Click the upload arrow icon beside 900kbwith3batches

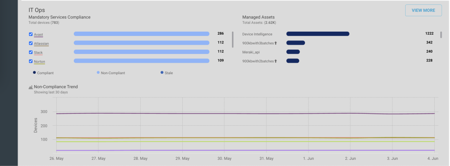[276, 43]
